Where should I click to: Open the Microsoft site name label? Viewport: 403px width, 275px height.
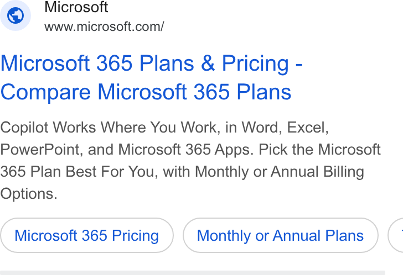pyautogui.click(x=76, y=7)
